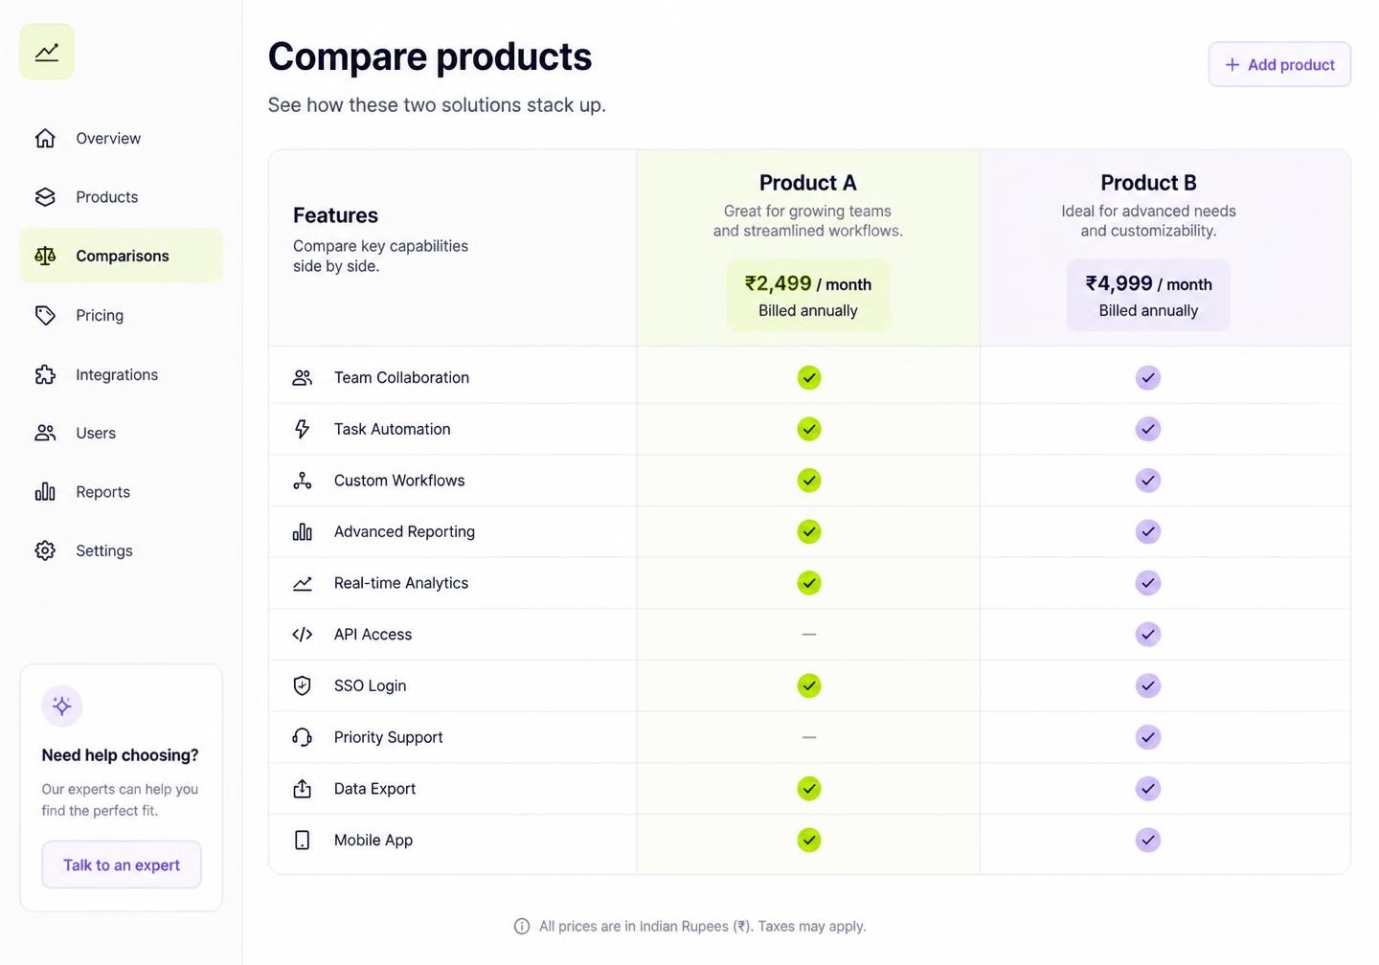1379x965 pixels.
Task: Click the info icon beside price note
Action: pyautogui.click(x=522, y=927)
